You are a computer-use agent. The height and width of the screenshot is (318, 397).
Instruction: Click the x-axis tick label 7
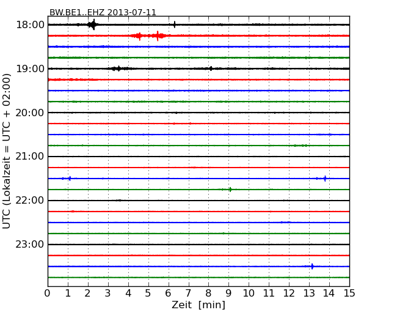pos(188,293)
